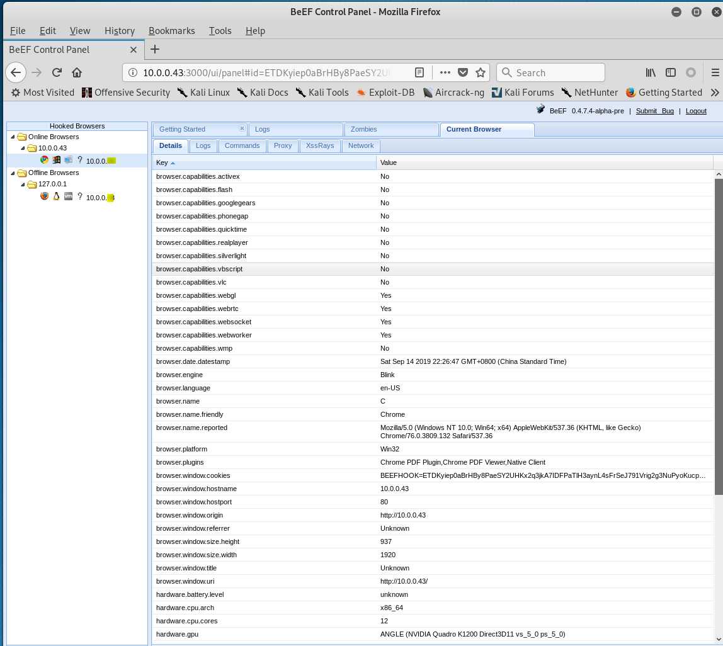Click Linux penguin icon of offline browser
Screen dimensions: 723x646
click(56, 196)
